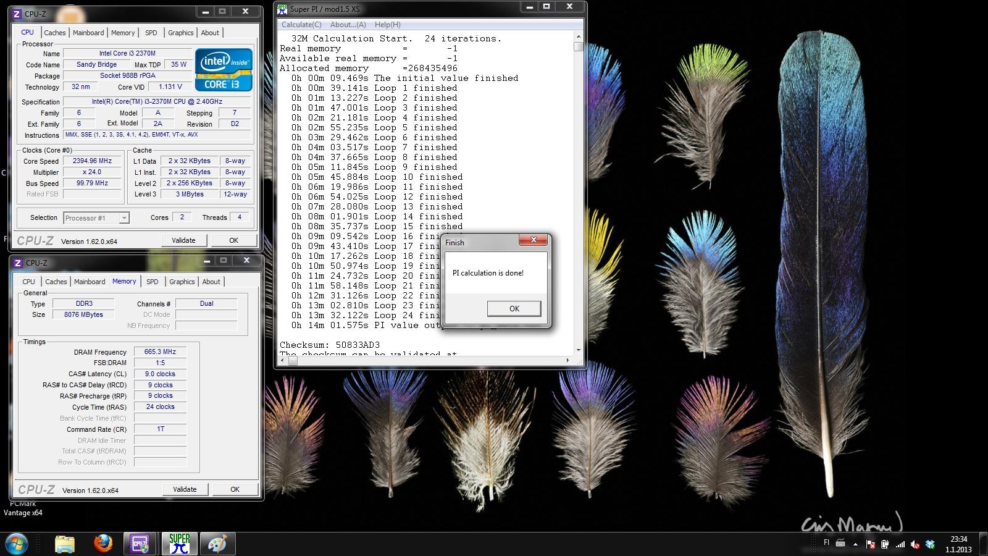The image size is (988, 556).
Task: Click Validate in lower CPU-Z window
Action: 185,489
